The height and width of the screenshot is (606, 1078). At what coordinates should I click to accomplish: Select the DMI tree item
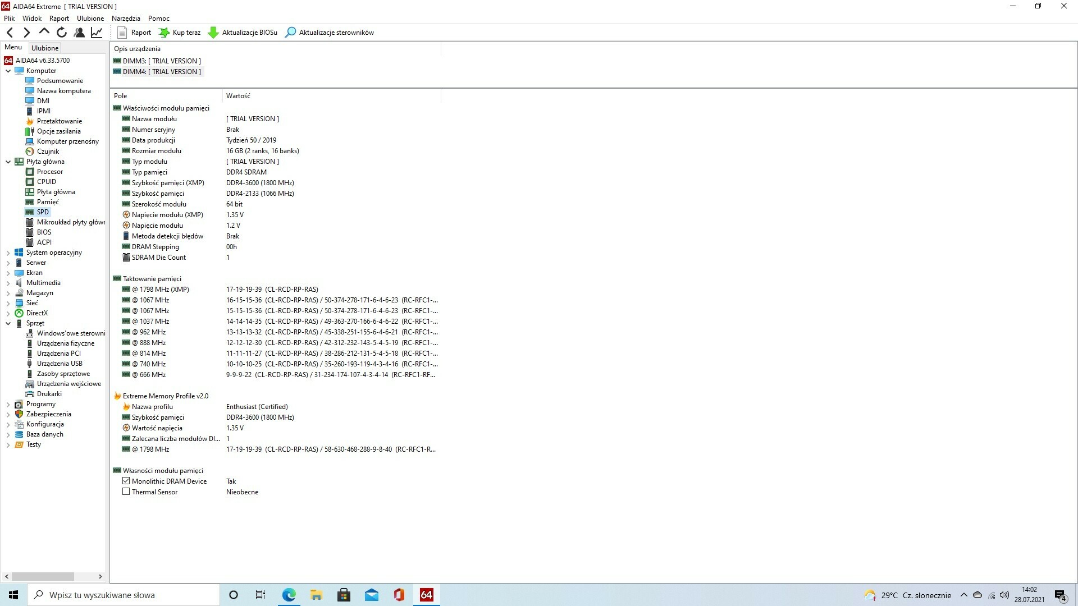click(x=43, y=101)
